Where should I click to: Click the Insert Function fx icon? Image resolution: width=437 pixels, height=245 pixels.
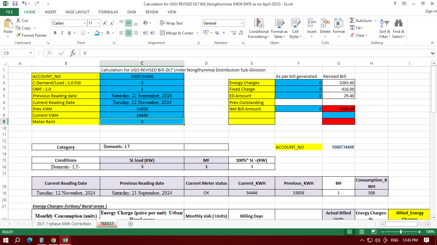coord(73,53)
